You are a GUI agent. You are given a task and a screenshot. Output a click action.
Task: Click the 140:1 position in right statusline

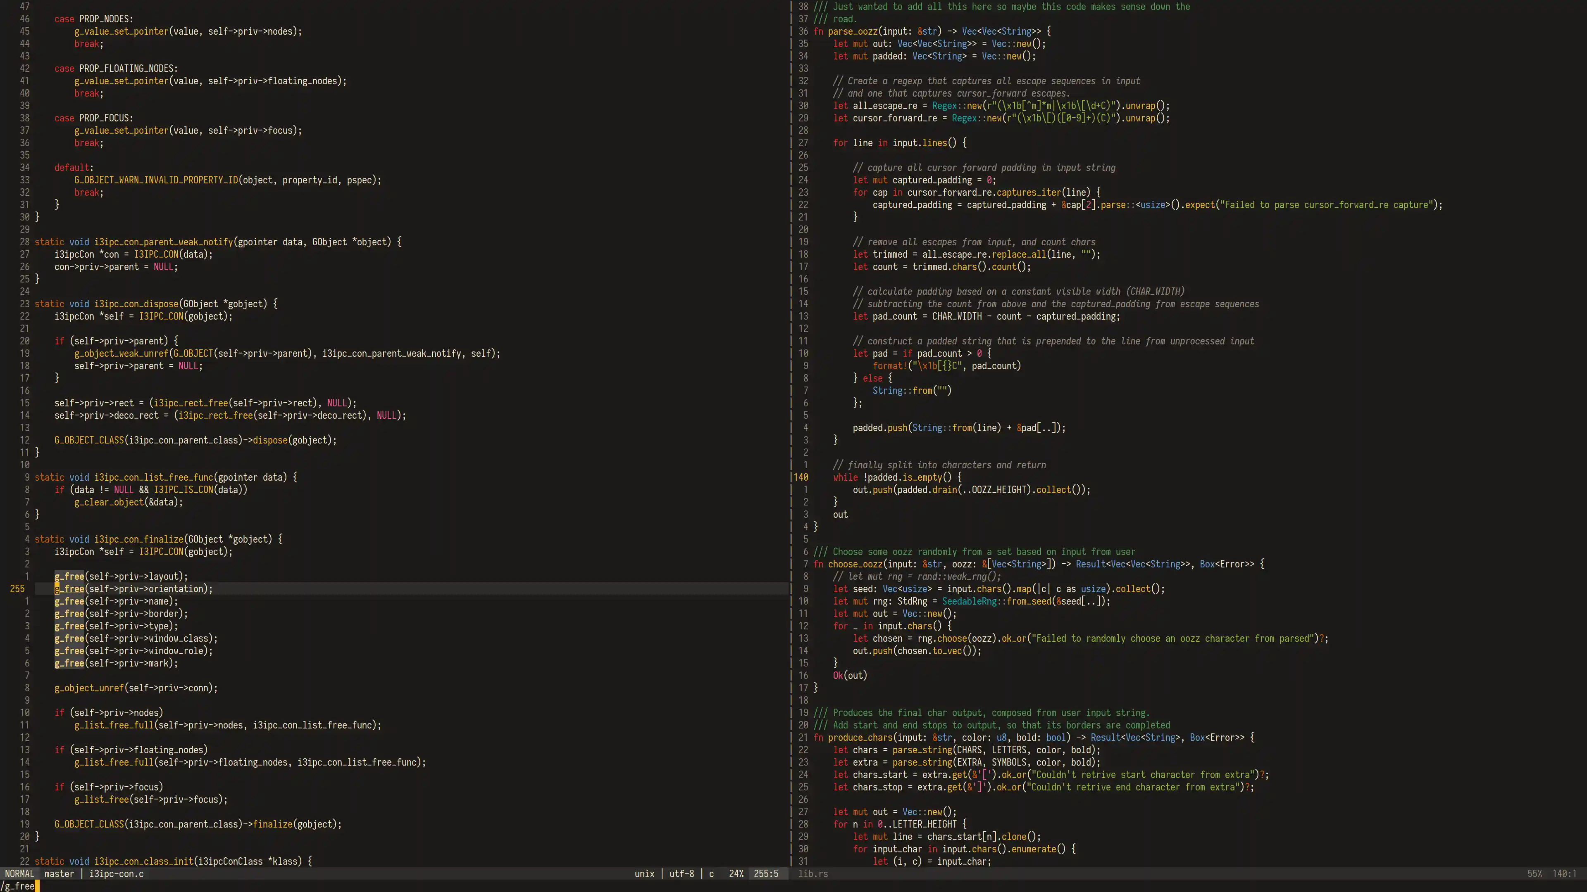(1563, 873)
